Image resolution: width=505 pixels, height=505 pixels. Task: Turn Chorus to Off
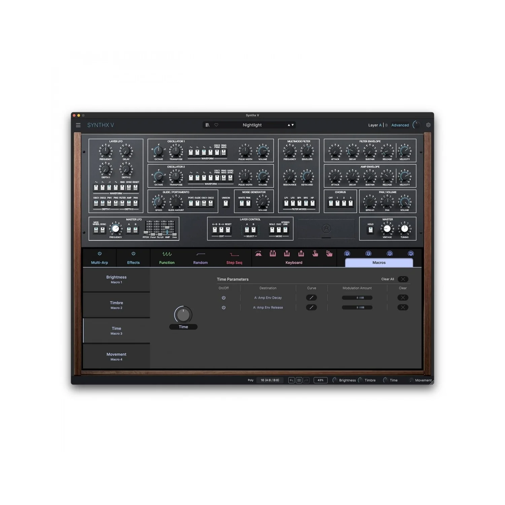(331, 203)
